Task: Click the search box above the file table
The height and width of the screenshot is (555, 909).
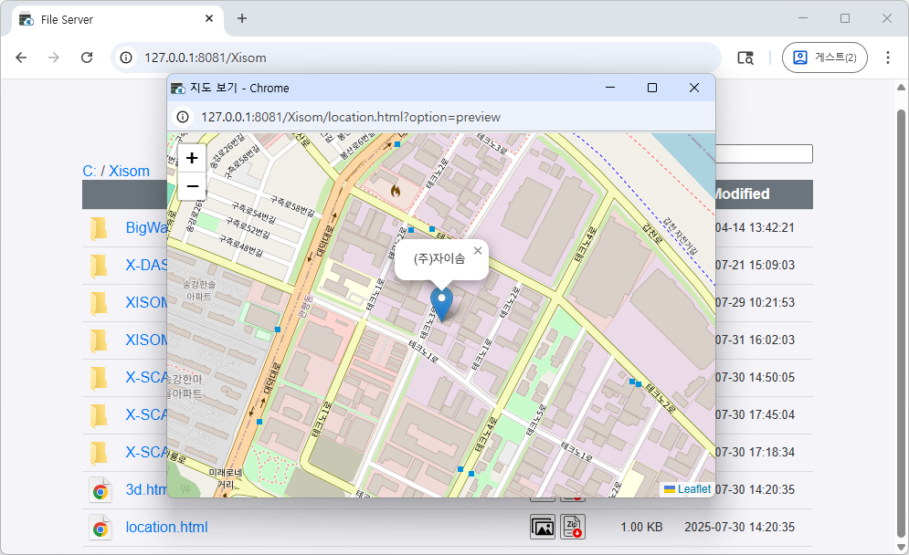Action: coord(764,153)
